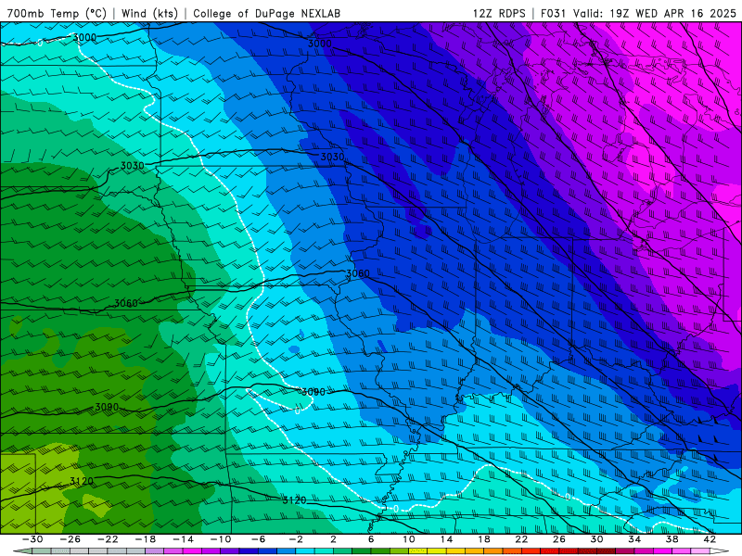Screen dimensions: 742x556
Task: Click the 3090 contour label beside the dashed loop
Action: pos(313,392)
